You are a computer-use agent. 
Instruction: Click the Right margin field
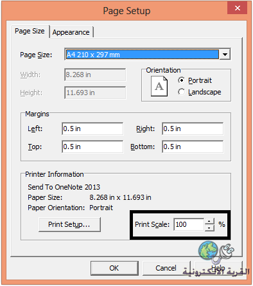click(x=193, y=129)
